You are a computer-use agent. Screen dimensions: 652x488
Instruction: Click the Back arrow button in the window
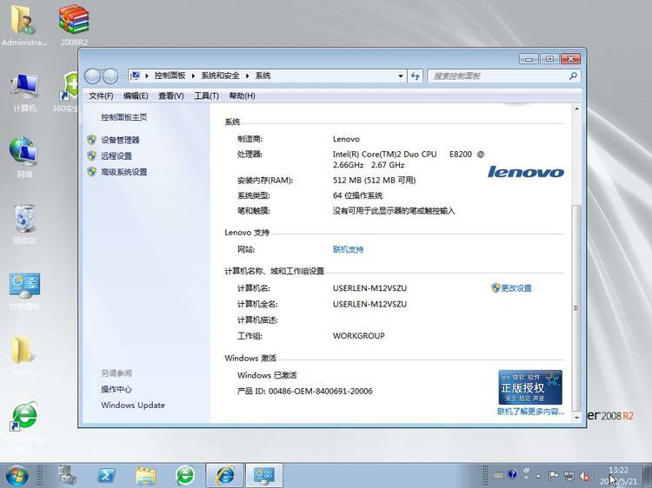(92, 76)
